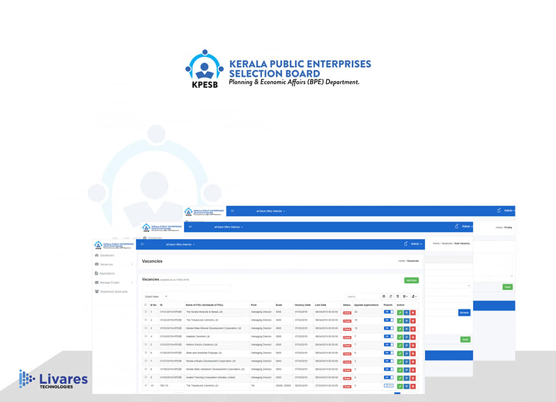Click blue action icon for row 9

(x=407, y=378)
